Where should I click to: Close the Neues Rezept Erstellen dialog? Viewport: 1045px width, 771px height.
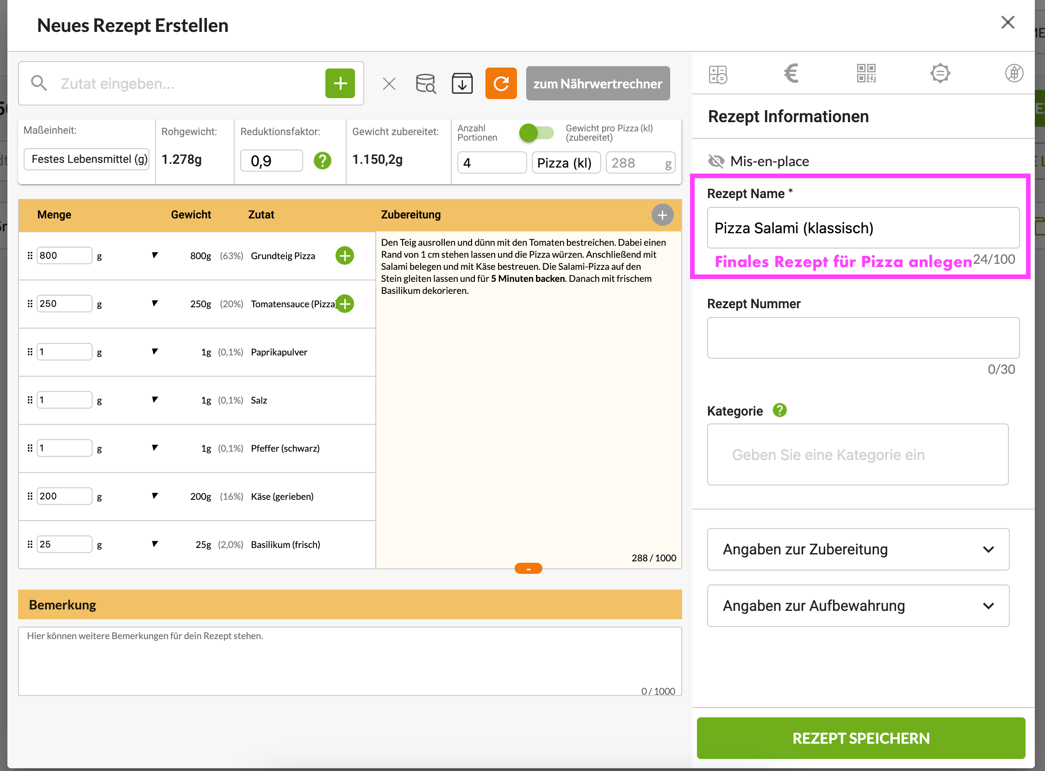(1008, 22)
